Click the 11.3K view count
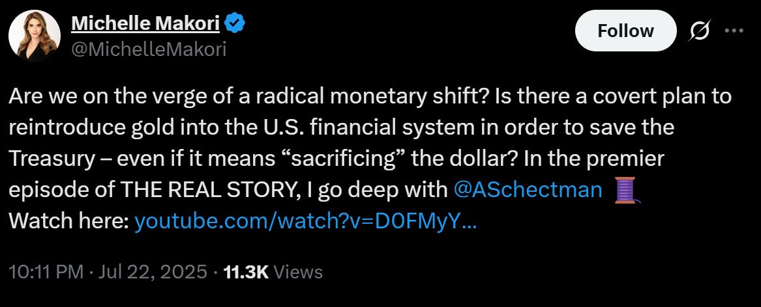The image size is (761, 307). (246, 271)
